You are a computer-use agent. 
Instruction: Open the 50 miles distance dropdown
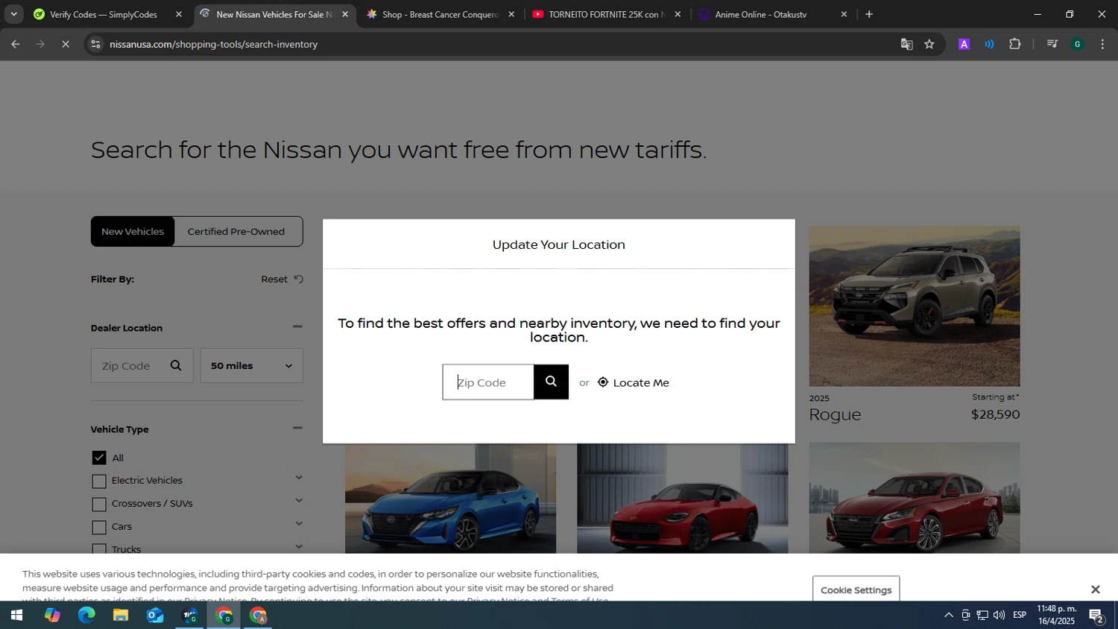click(x=252, y=365)
